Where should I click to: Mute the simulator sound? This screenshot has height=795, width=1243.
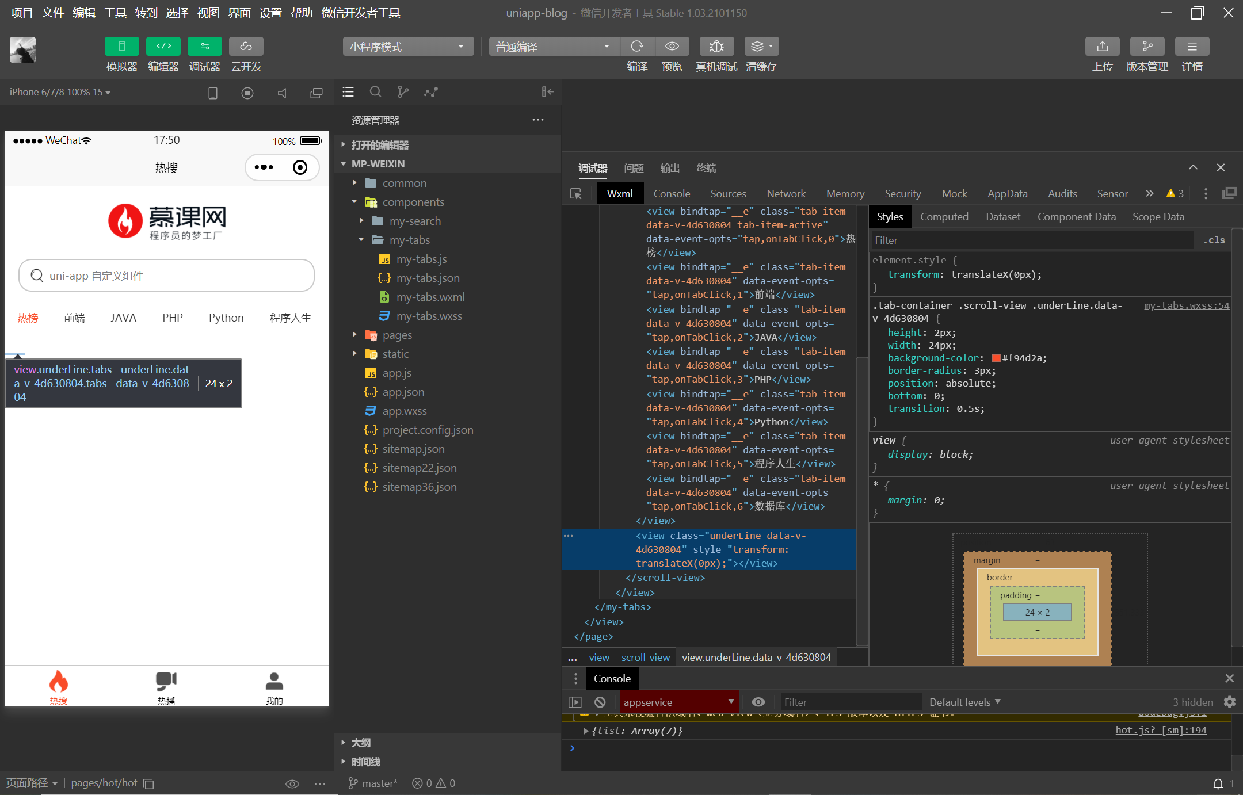point(282,93)
